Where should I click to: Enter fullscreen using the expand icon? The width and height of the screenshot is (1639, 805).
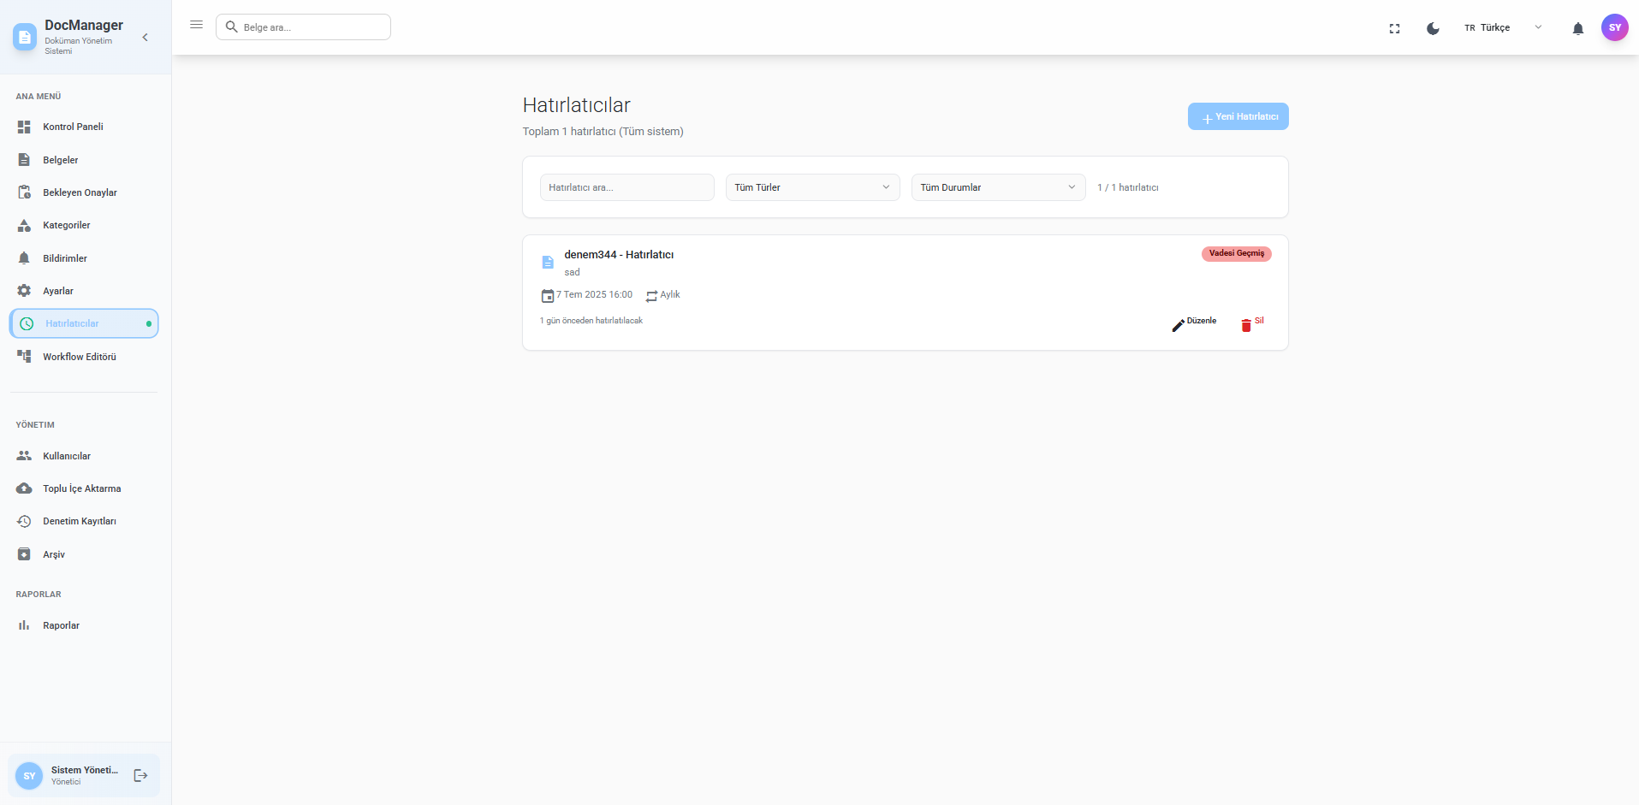[x=1394, y=28]
